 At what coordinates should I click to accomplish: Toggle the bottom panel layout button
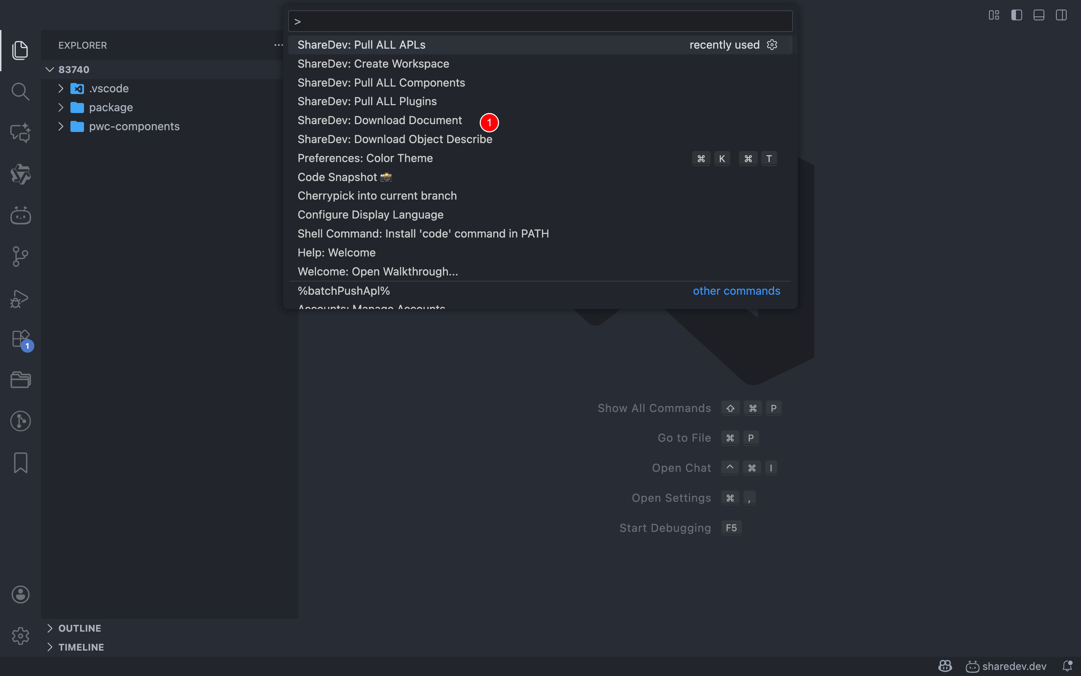click(x=1039, y=15)
